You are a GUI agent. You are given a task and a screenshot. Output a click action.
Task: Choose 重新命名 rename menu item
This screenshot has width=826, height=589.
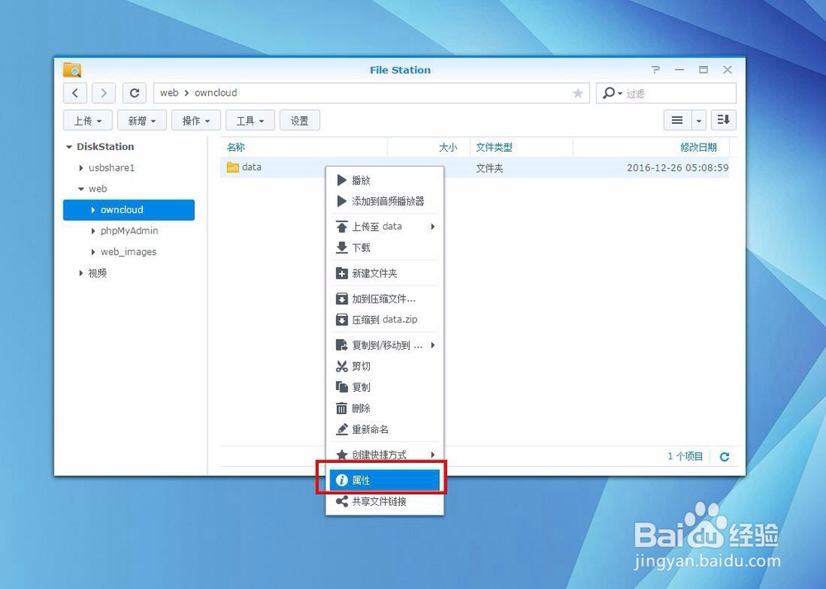point(385,429)
